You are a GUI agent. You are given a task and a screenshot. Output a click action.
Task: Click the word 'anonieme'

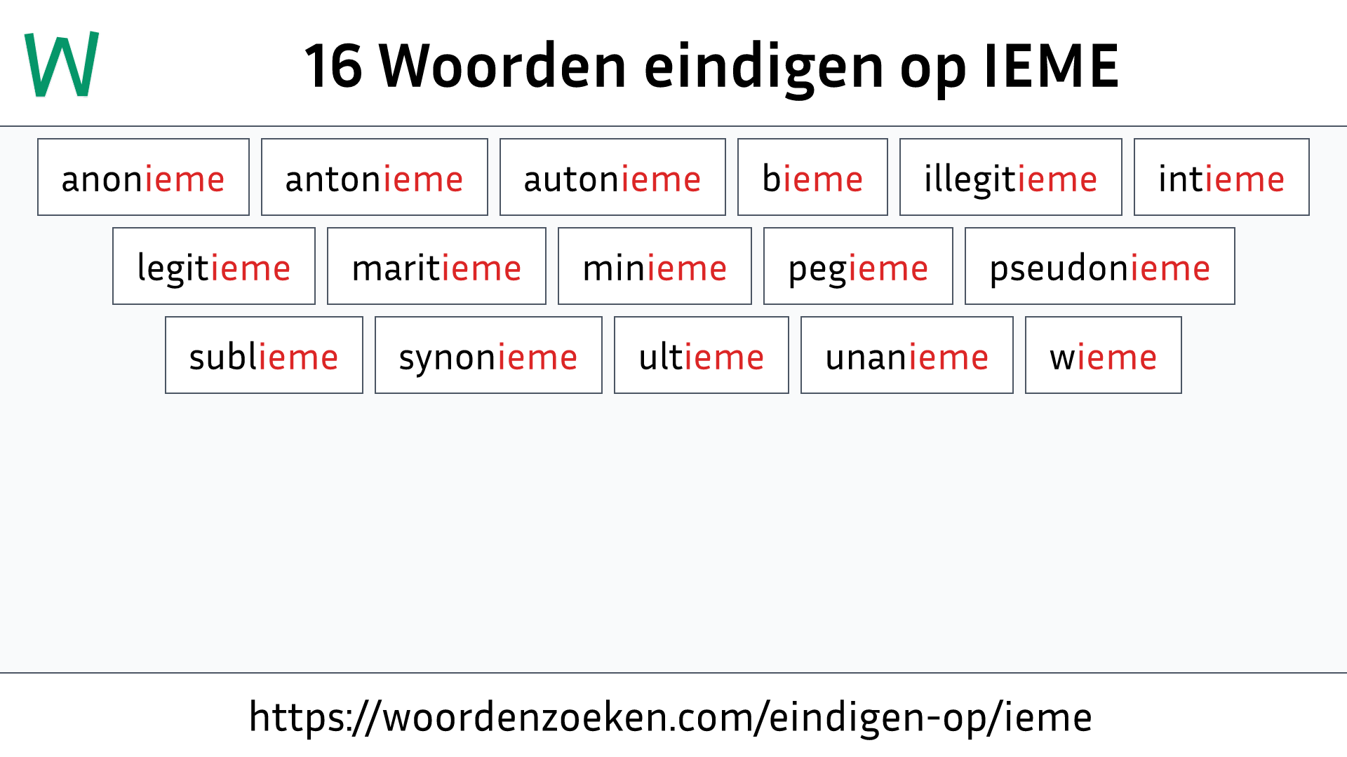(x=142, y=177)
